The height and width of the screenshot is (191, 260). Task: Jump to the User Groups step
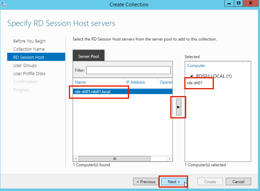25,65
